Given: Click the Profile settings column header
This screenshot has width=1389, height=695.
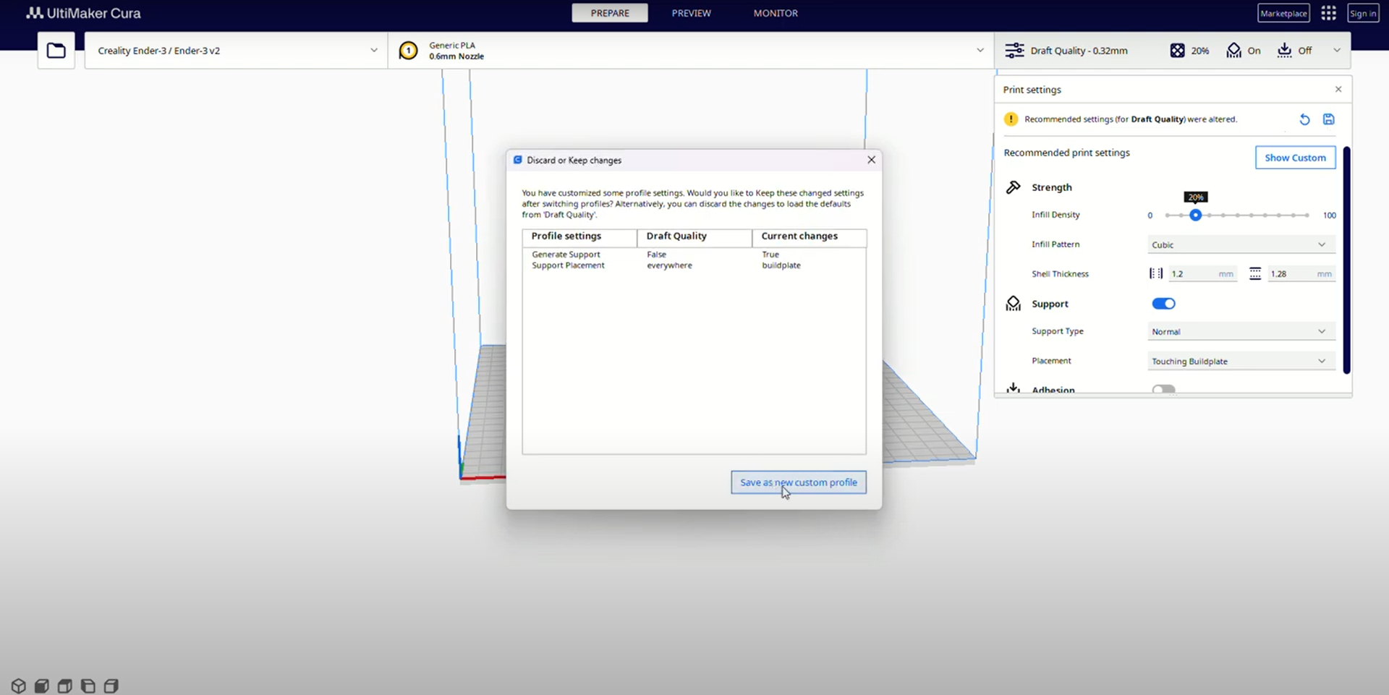Looking at the screenshot, I should tap(579, 236).
